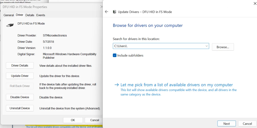Click the driver date 5/7/2018
257x128 pixels.
[48, 42]
